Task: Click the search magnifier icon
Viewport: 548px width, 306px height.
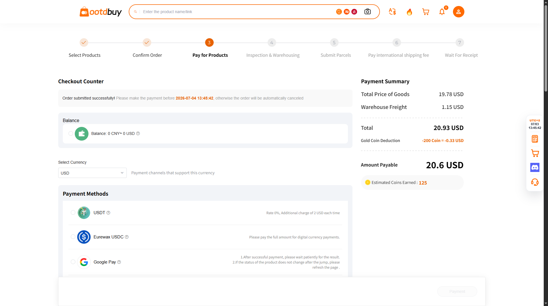Action: click(x=135, y=12)
